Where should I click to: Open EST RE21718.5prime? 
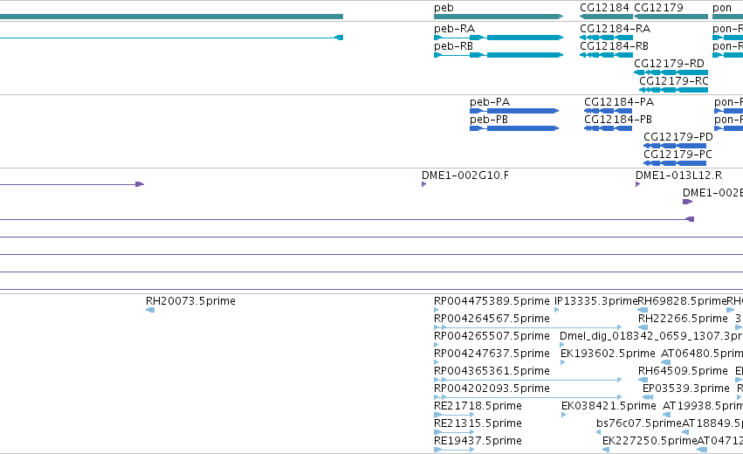[x=478, y=406]
